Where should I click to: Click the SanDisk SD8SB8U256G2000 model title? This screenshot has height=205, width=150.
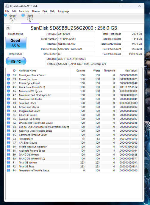pos(74,28)
